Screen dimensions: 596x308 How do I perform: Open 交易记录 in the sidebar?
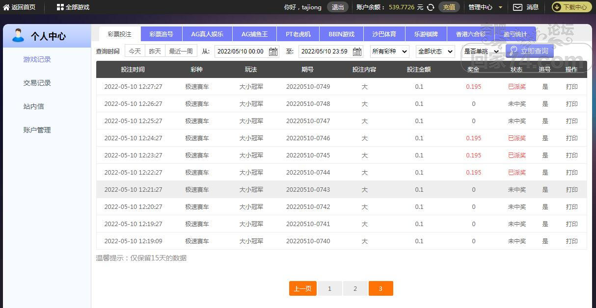pyautogui.click(x=37, y=83)
